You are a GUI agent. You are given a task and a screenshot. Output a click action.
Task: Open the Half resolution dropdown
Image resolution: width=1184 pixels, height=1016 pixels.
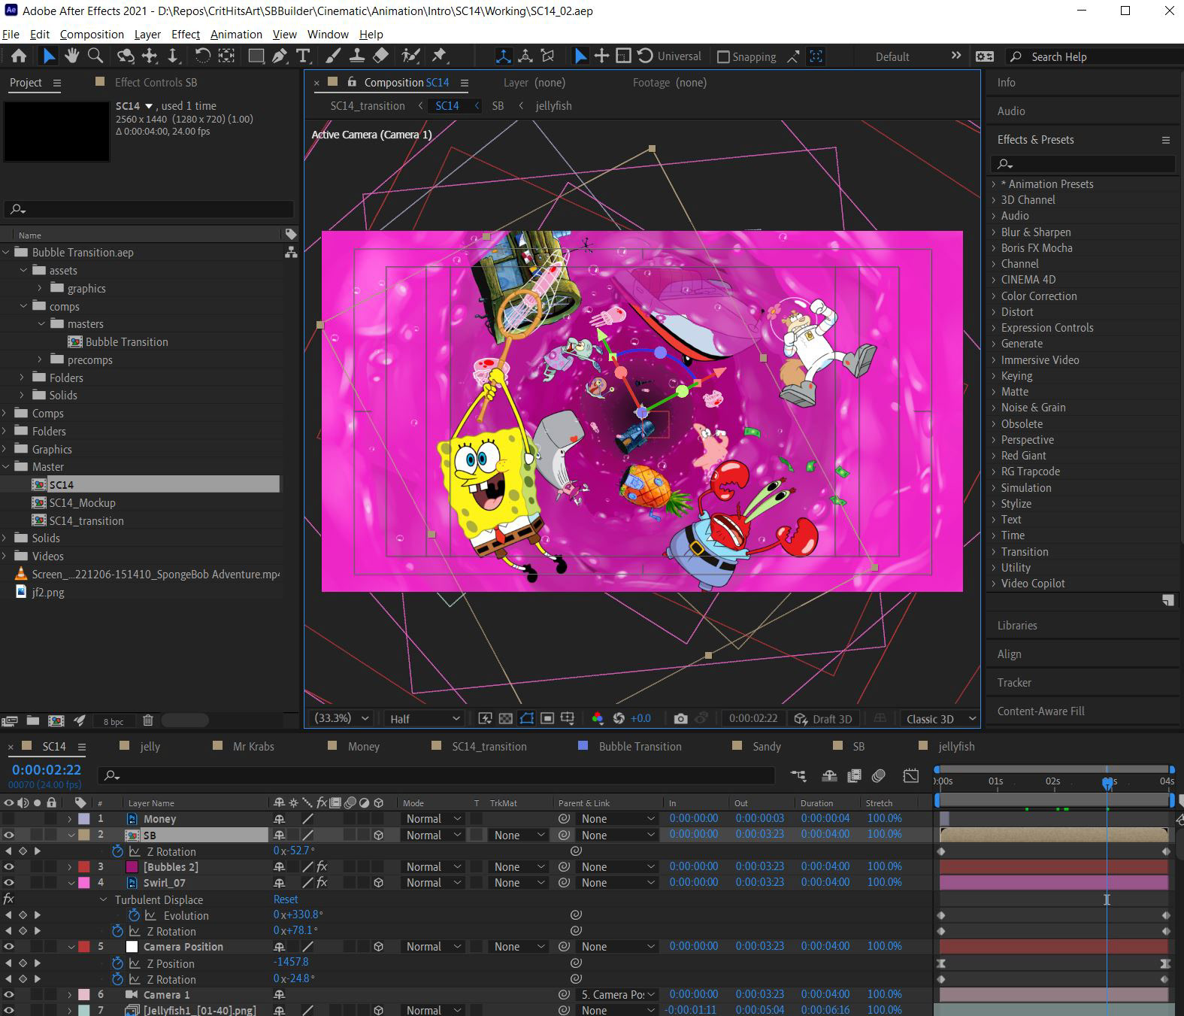tap(424, 719)
